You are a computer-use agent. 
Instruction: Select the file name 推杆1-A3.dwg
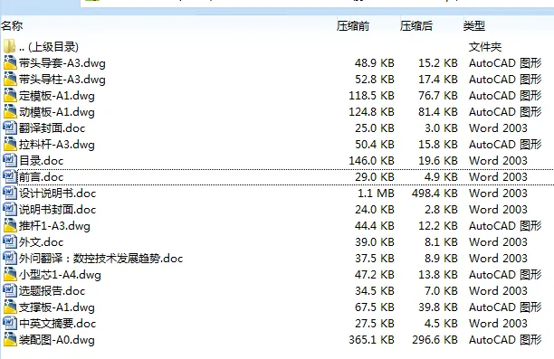54,225
